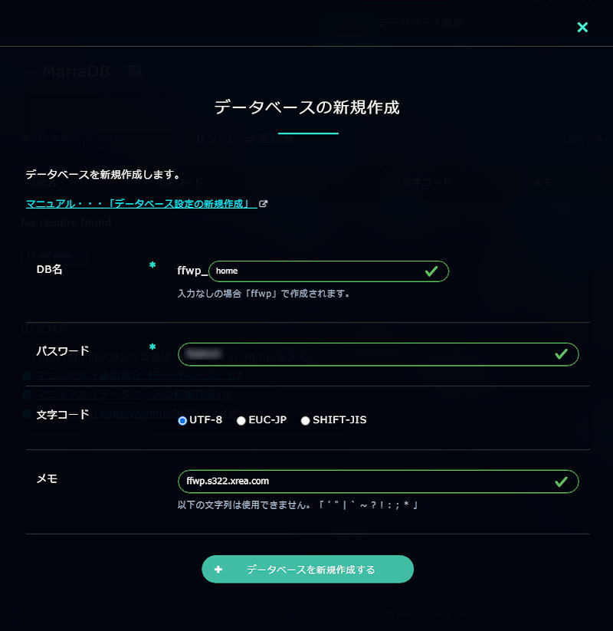Click green checkmark in メモ field
Screen dimensions: 613x631
[561, 481]
